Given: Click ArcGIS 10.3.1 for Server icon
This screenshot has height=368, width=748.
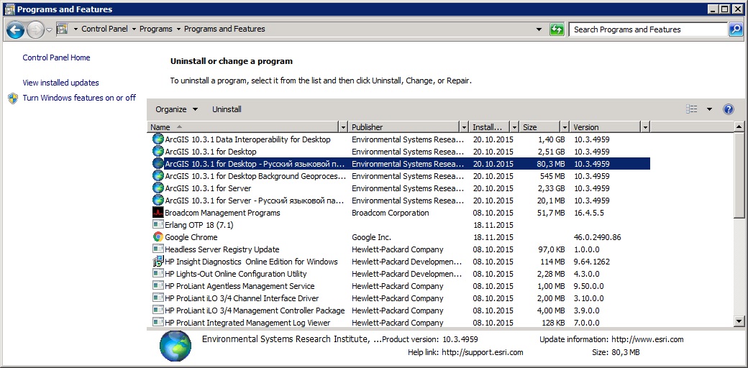Looking at the screenshot, I should [x=158, y=188].
